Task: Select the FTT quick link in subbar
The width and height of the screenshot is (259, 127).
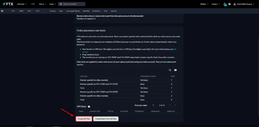Action: pyautogui.click(x=13, y=11)
